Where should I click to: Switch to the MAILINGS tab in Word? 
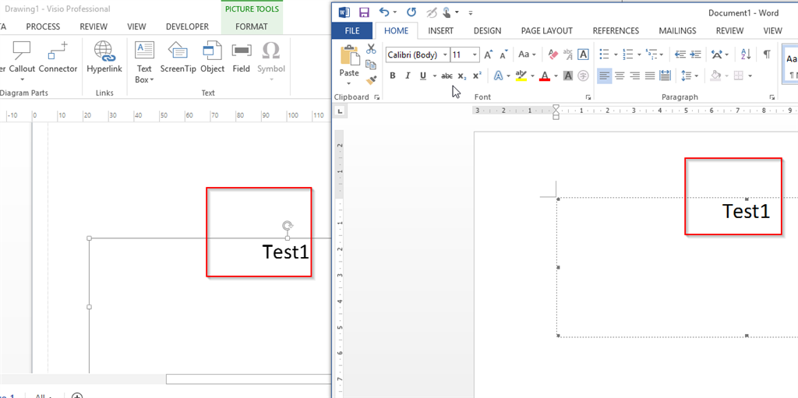(677, 30)
